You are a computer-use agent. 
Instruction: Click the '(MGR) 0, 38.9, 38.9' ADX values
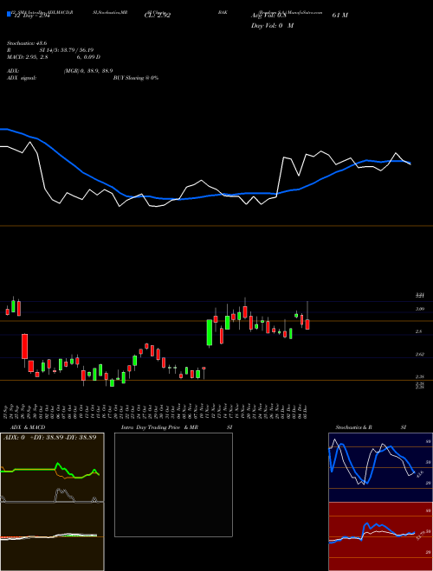[88, 71]
